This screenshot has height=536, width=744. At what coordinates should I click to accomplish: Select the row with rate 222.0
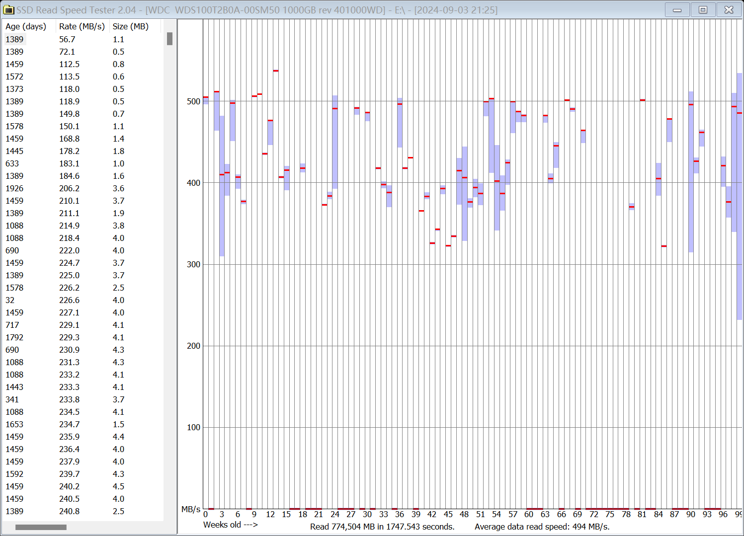point(83,250)
